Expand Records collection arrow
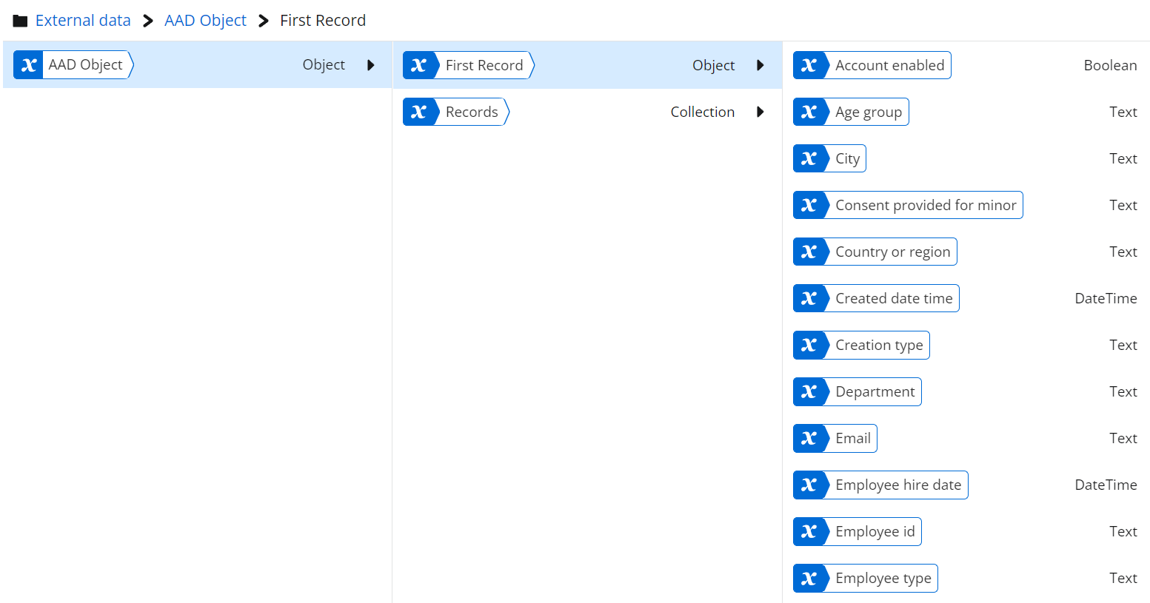This screenshot has height=603, width=1150. (x=760, y=112)
